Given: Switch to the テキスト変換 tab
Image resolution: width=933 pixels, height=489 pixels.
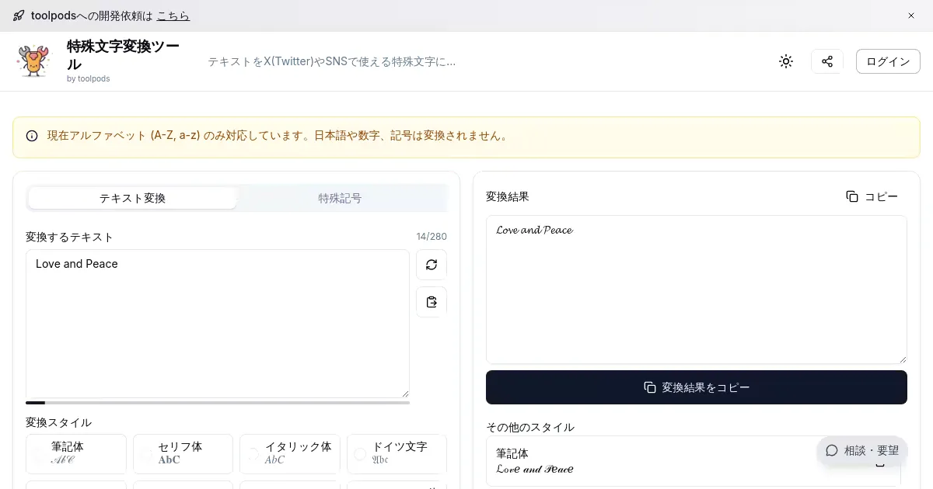Looking at the screenshot, I should click(x=132, y=198).
